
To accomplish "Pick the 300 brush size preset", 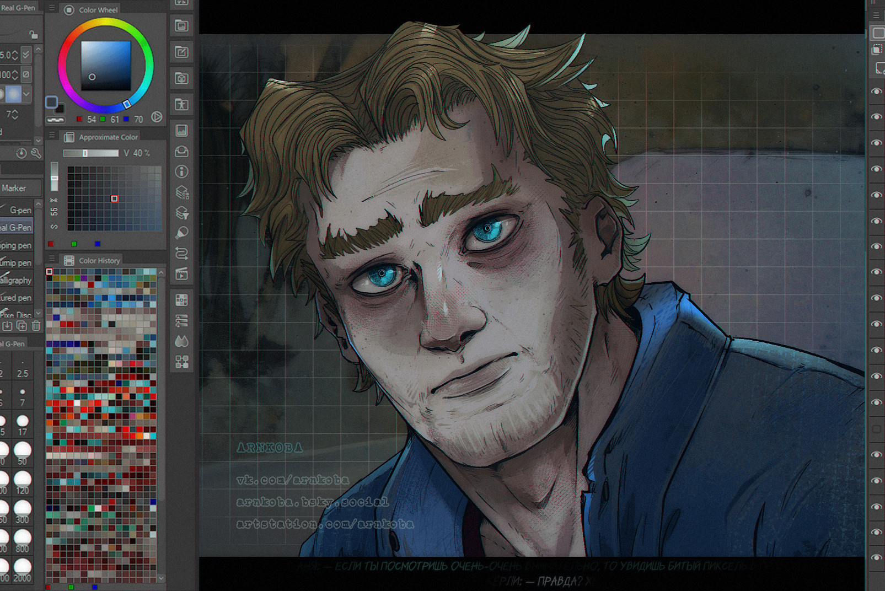I will [23, 512].
